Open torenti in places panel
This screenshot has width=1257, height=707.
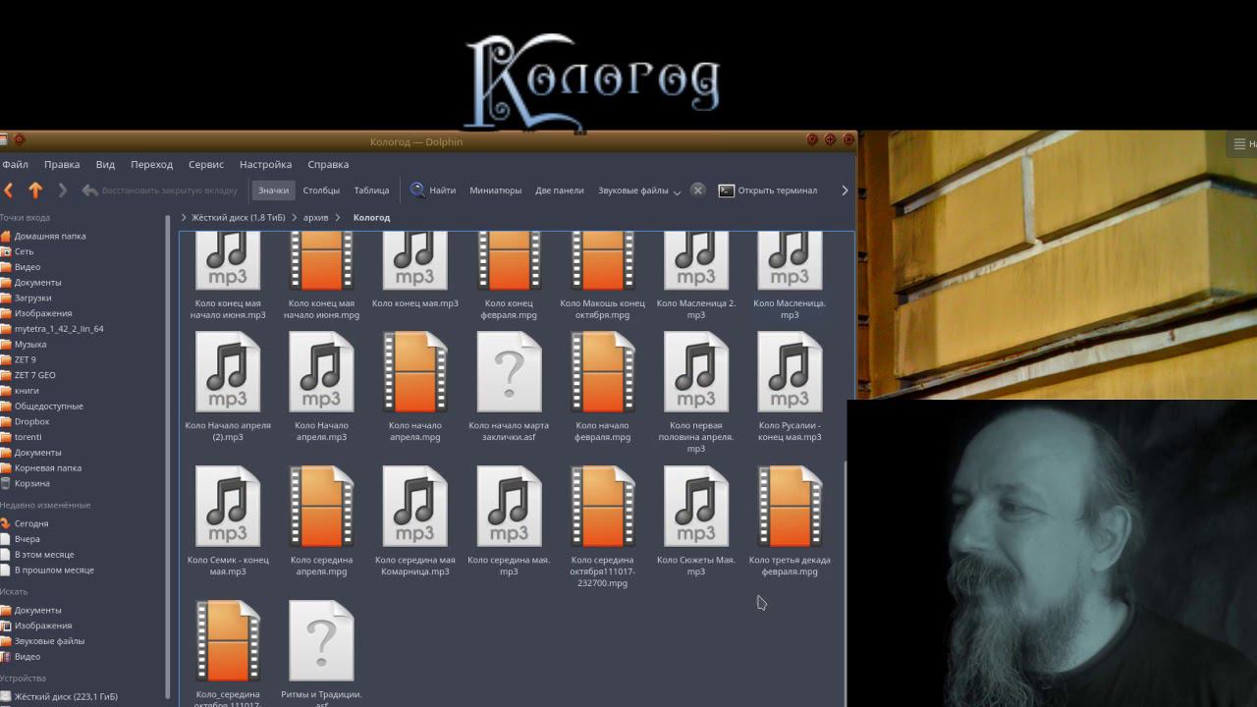coord(27,437)
